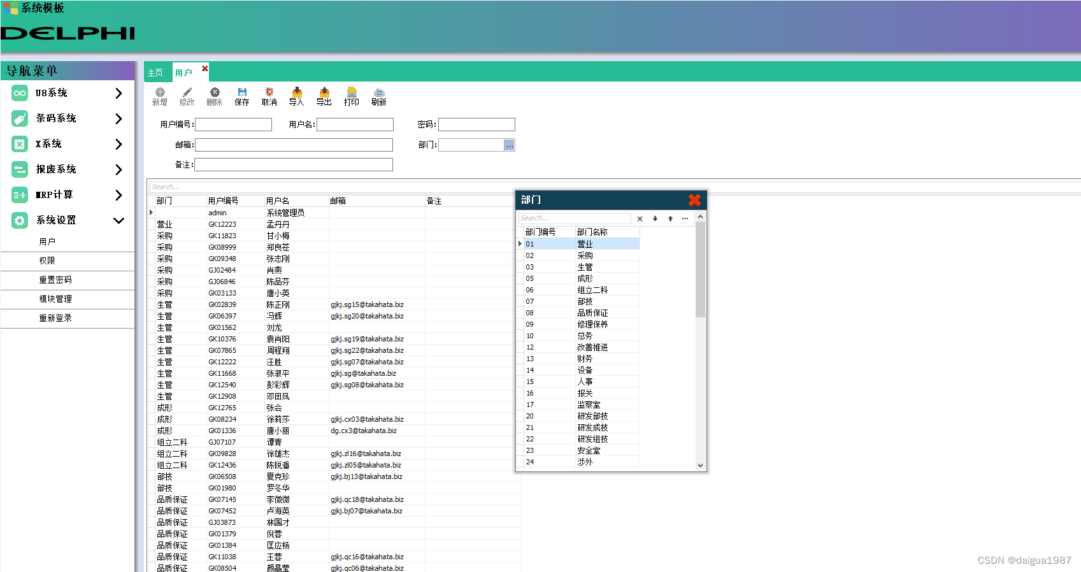Collapse the 系统设置 menu chevron
The image size is (1081, 572).
point(118,220)
